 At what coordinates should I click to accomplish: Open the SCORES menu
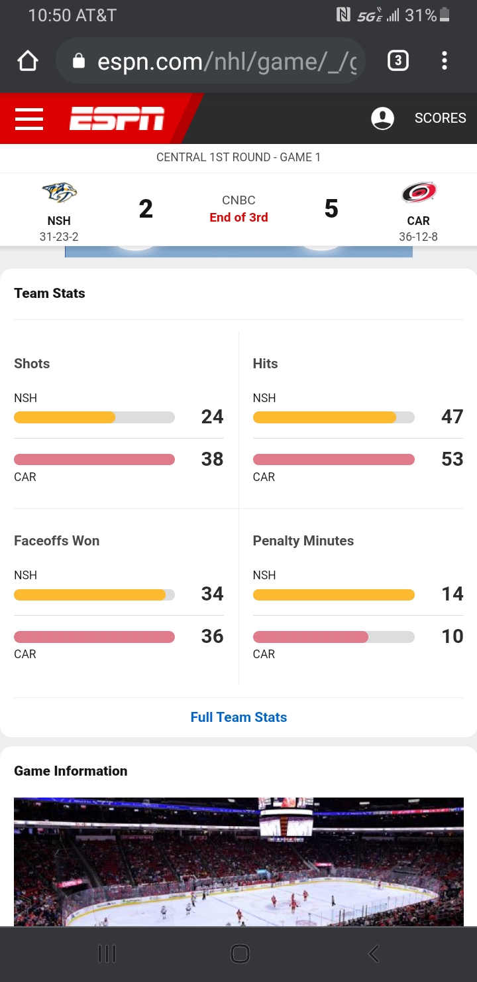tap(440, 119)
